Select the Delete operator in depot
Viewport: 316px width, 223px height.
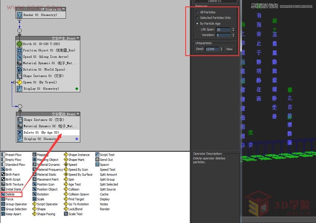pyautogui.click(x=8, y=194)
